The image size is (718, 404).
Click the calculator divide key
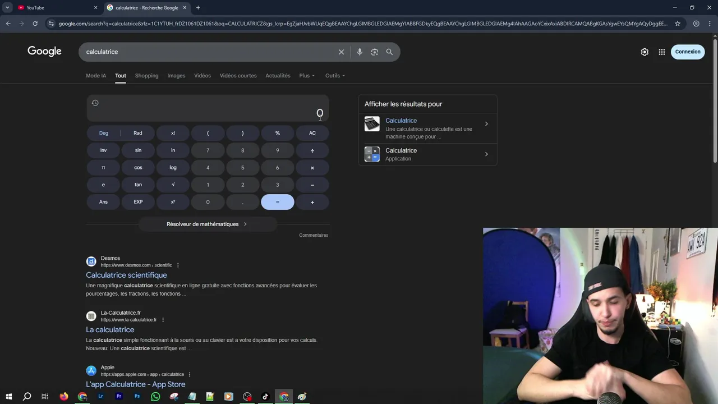pyautogui.click(x=312, y=150)
